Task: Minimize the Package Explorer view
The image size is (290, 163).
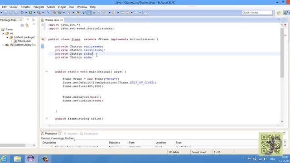Action: click(x=28, y=19)
